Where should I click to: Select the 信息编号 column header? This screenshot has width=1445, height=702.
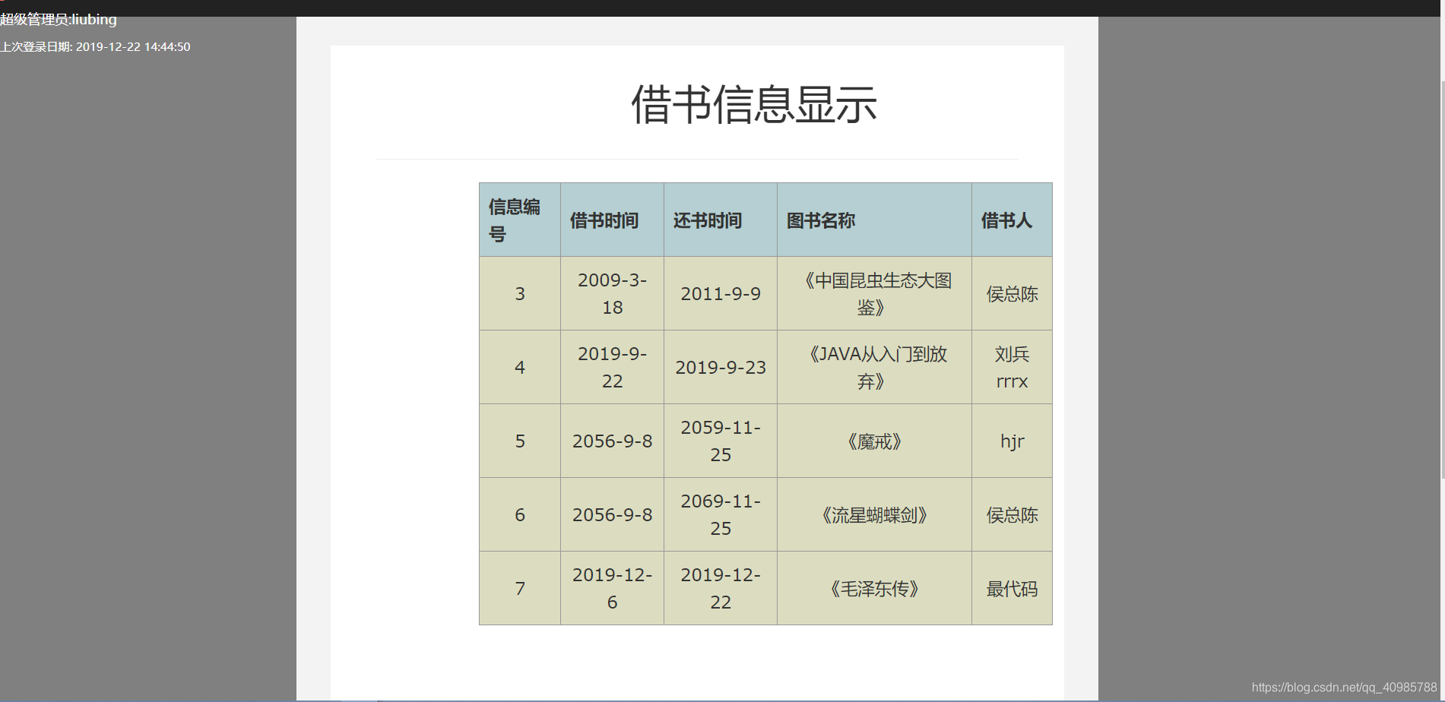tap(520, 220)
